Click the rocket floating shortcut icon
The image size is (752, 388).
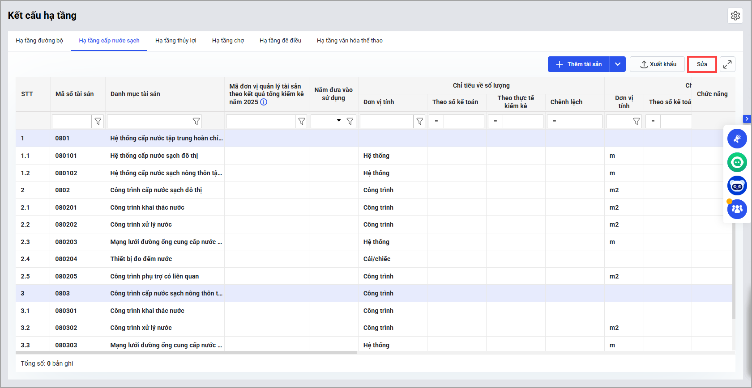(x=737, y=139)
